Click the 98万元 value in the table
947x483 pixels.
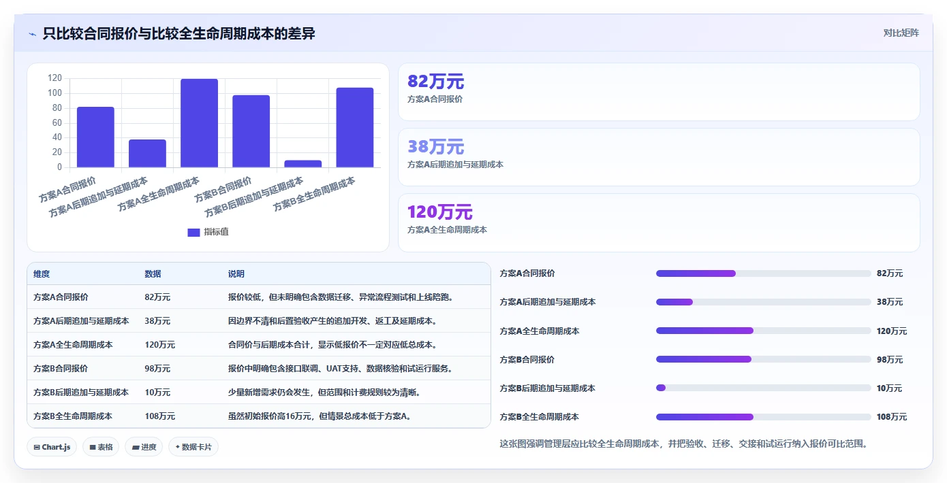(157, 369)
